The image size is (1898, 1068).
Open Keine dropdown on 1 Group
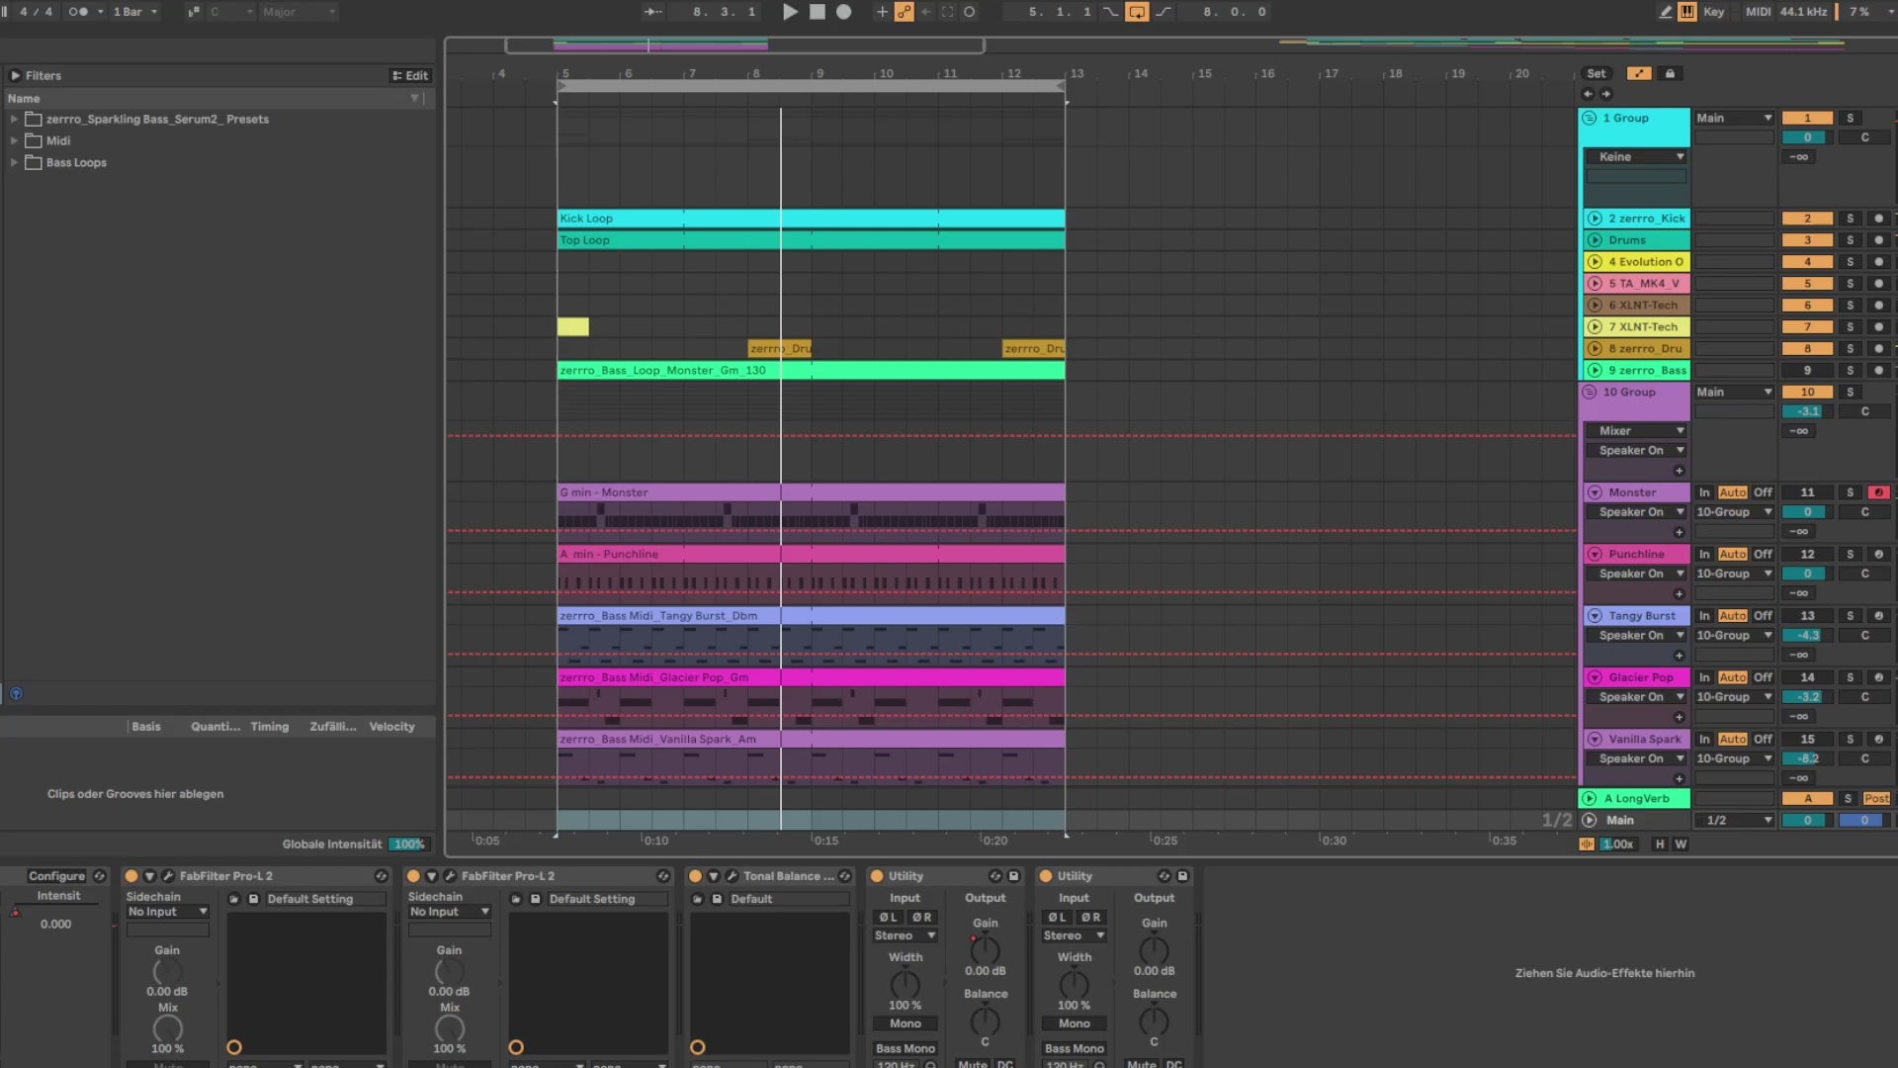click(1635, 157)
